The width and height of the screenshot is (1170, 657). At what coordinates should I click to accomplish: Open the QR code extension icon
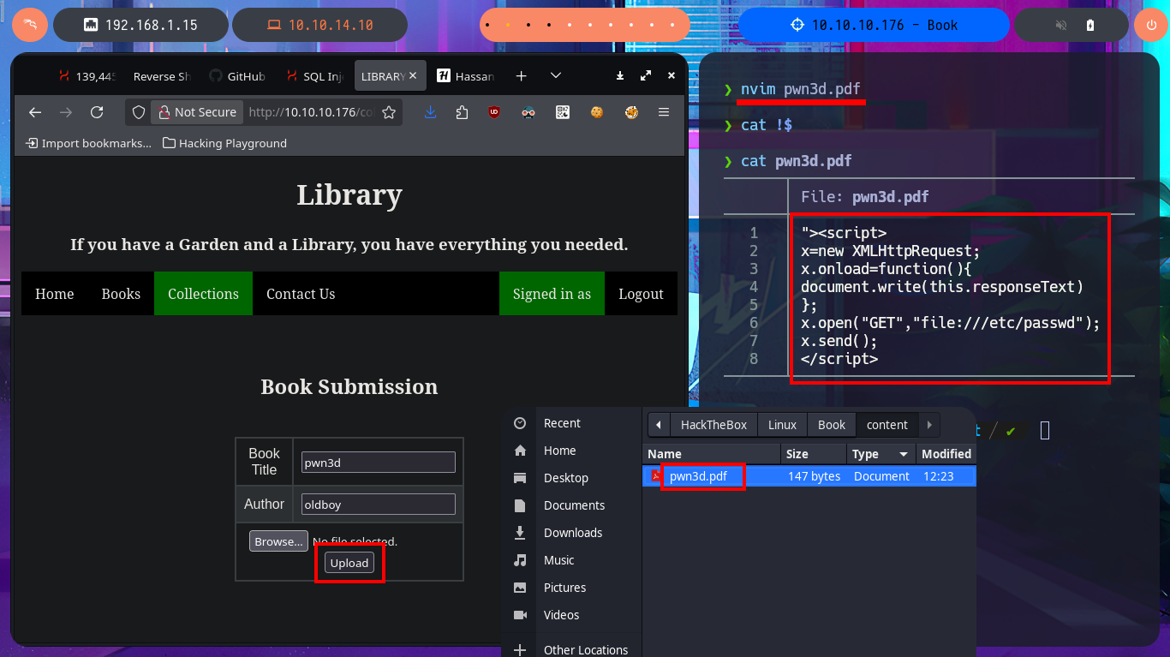coord(563,112)
